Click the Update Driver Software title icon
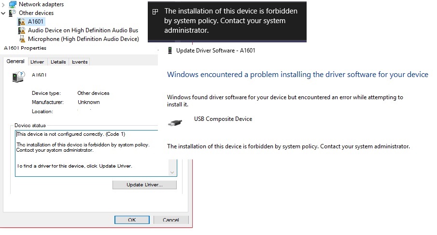 point(169,51)
